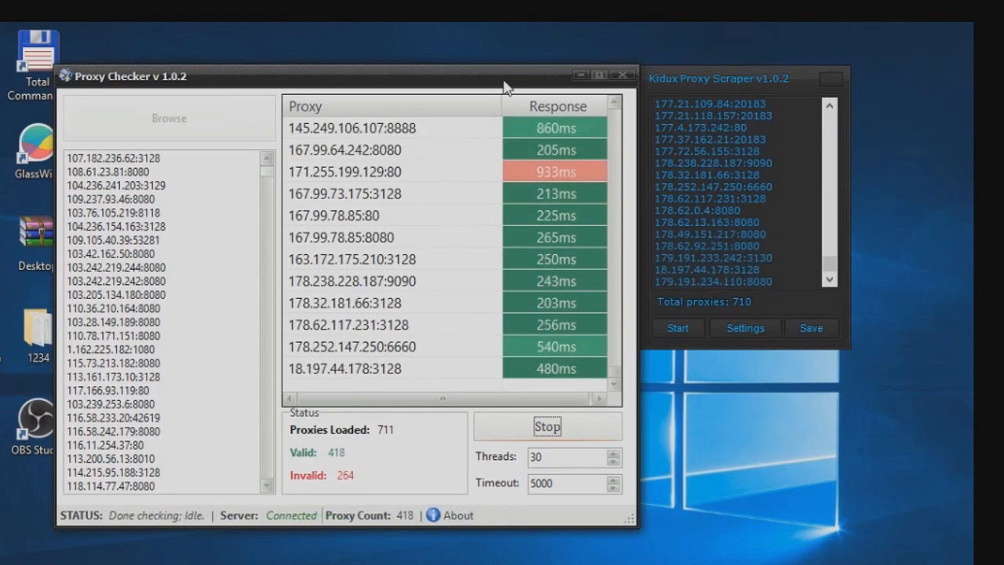Close the Kidux Proxy Scraper window
Image resolution: width=1004 pixels, height=565 pixels.
pyautogui.click(x=831, y=78)
